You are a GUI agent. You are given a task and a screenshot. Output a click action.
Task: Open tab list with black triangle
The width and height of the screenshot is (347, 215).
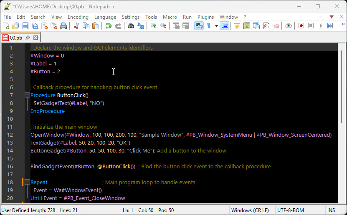[x=332, y=17]
